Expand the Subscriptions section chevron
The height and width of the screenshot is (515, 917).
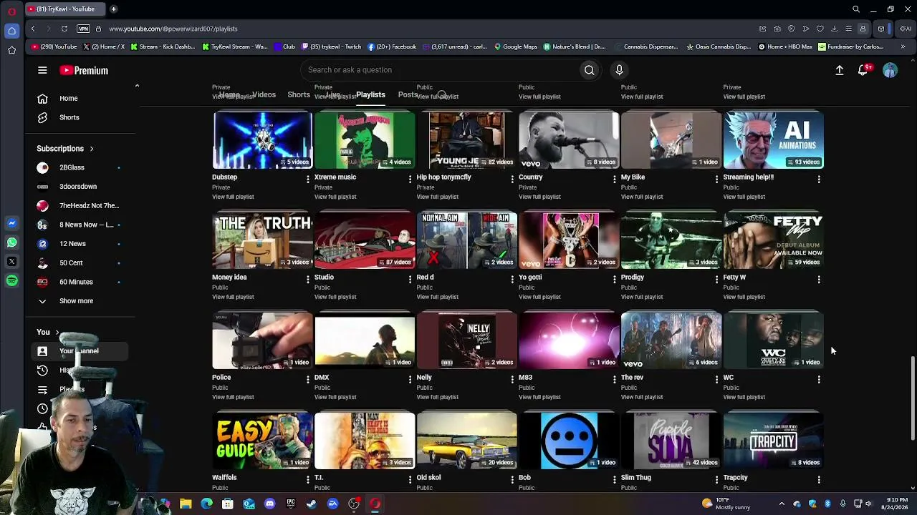click(92, 149)
